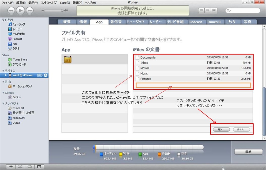Viewport: 266px width, 170px height.
Task: Switch to the 情報 tab
Action: (83, 22)
